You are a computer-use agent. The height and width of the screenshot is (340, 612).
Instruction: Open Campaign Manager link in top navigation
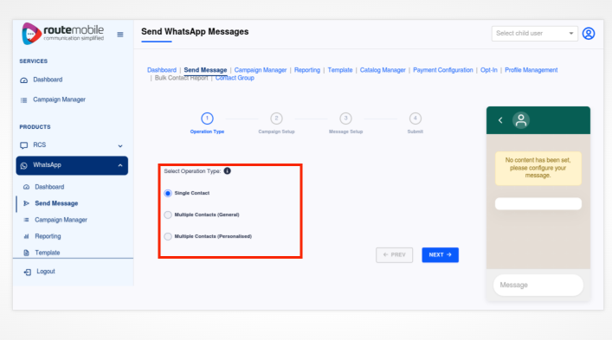point(261,70)
